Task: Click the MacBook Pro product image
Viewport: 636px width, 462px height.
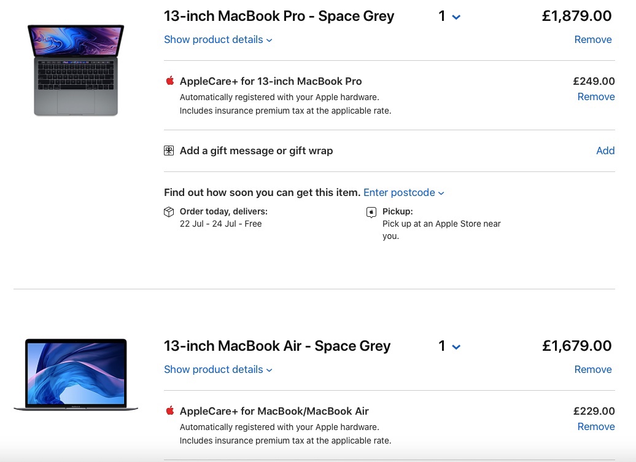Action: tap(76, 69)
